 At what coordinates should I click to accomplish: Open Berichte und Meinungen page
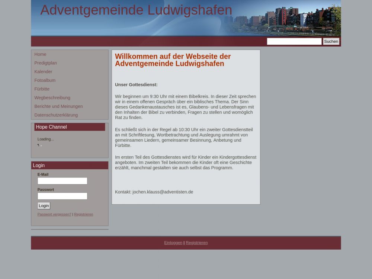click(x=58, y=106)
